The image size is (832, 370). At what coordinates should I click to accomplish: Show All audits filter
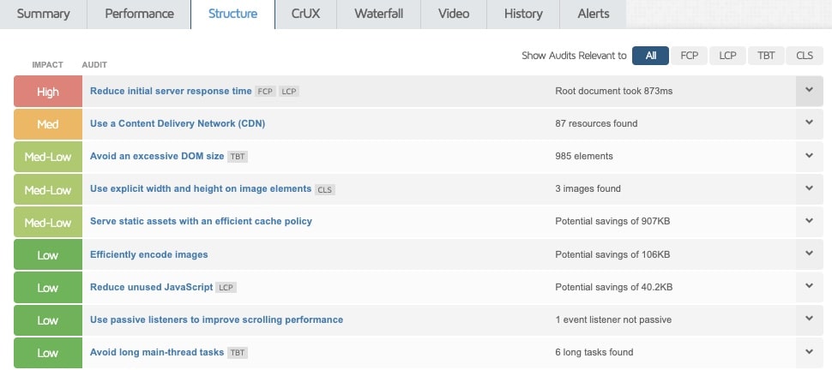(651, 56)
